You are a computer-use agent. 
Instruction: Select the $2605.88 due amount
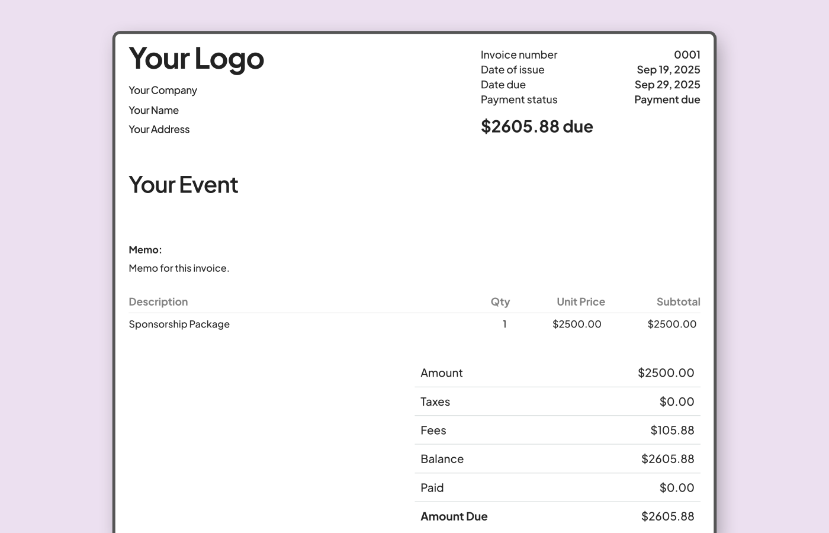click(536, 126)
